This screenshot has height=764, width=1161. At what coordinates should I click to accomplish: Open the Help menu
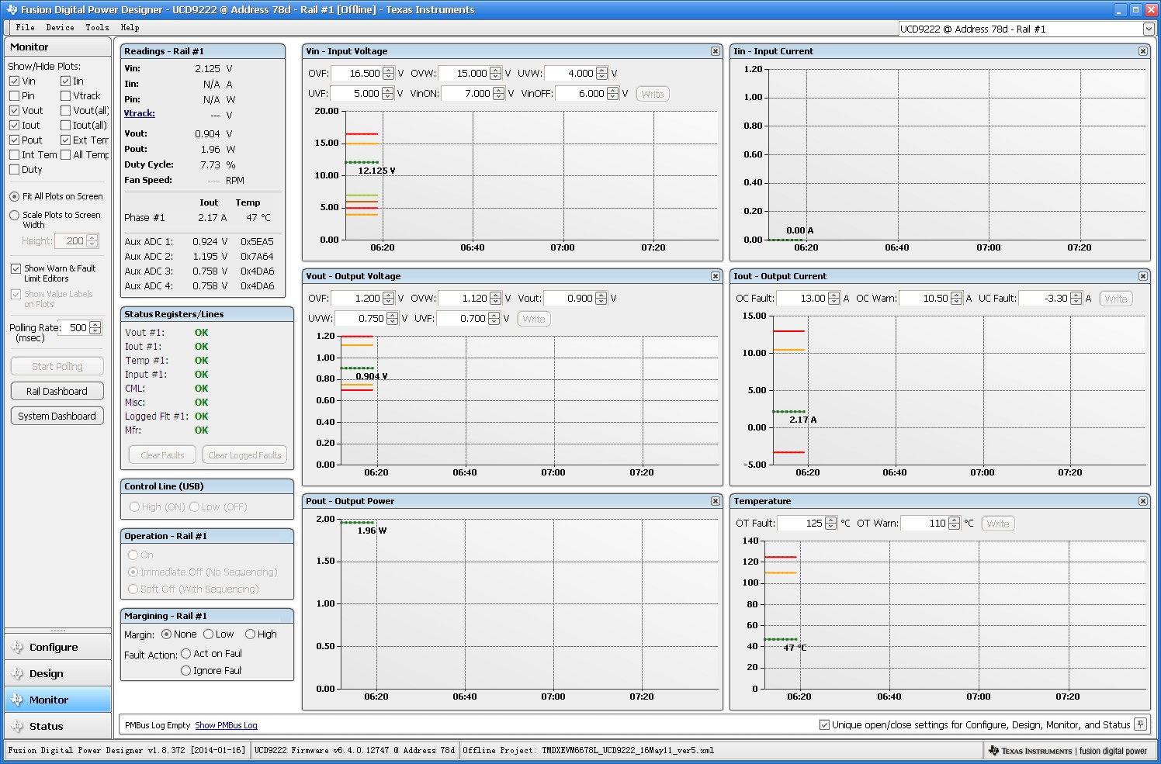pos(130,27)
